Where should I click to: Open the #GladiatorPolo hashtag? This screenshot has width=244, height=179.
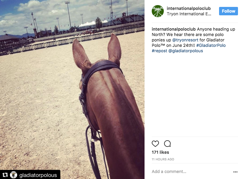tap(211, 45)
